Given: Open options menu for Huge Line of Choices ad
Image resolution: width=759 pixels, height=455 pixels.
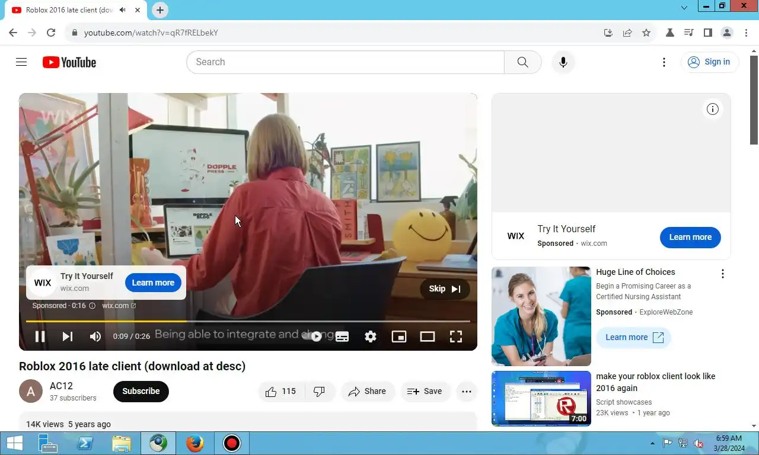Looking at the screenshot, I should [722, 274].
